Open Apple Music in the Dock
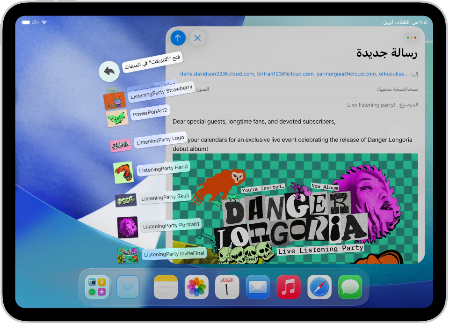Screen dimensions: 449x324 pyautogui.click(x=289, y=286)
